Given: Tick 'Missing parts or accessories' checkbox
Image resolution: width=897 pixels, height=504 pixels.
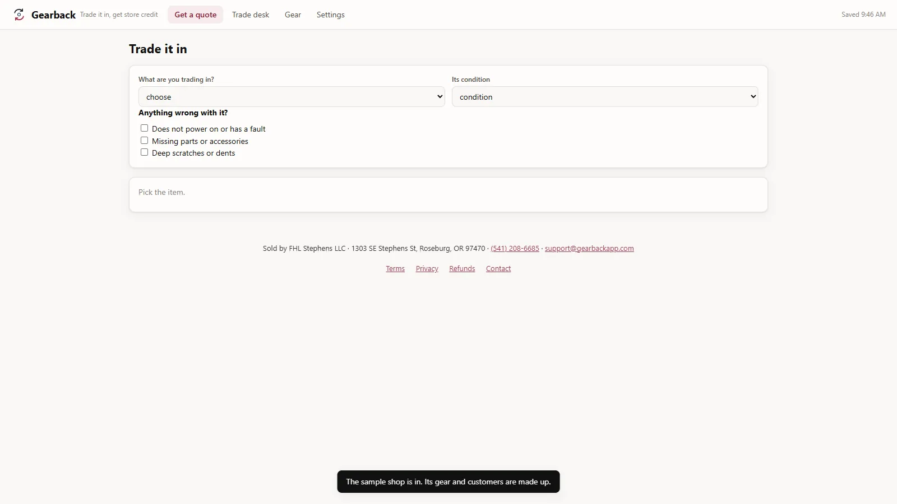Looking at the screenshot, I should [144, 141].
